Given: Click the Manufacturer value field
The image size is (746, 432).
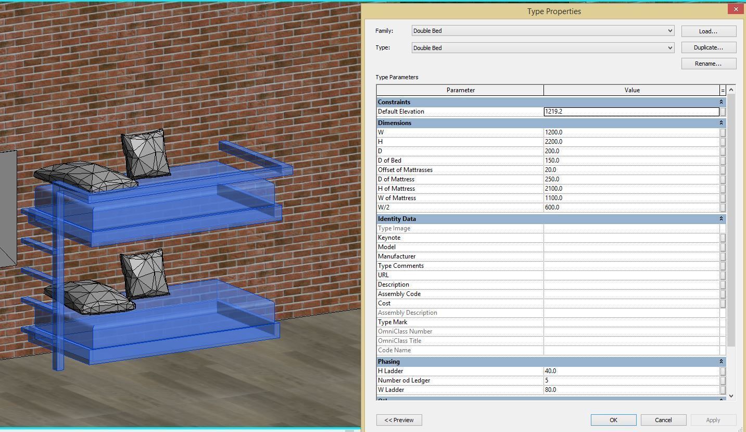Looking at the screenshot, I should pos(631,256).
